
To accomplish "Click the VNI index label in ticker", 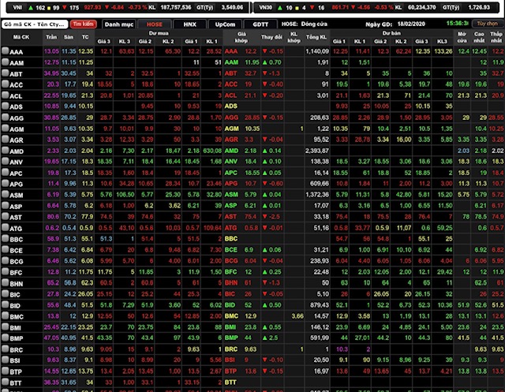I will tap(17, 7).
